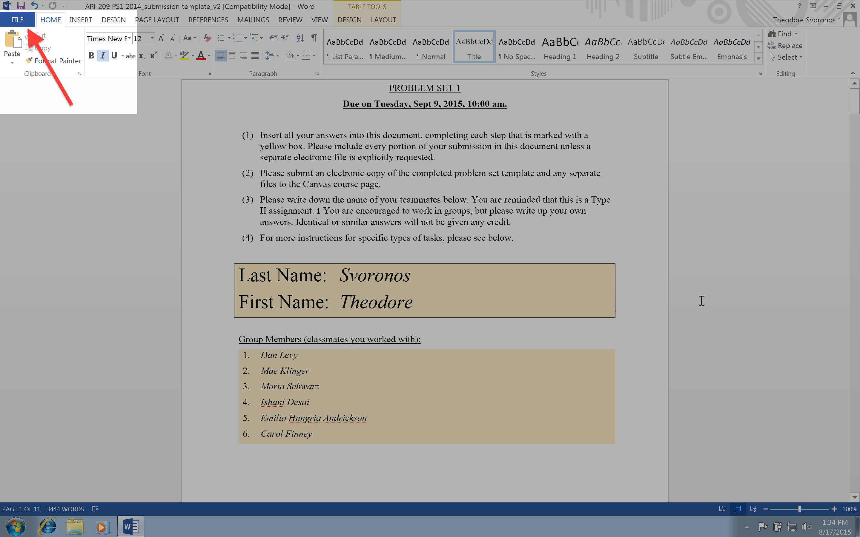This screenshot has height=537, width=860.
Task: Click Format Painter button
Action: tap(53, 61)
